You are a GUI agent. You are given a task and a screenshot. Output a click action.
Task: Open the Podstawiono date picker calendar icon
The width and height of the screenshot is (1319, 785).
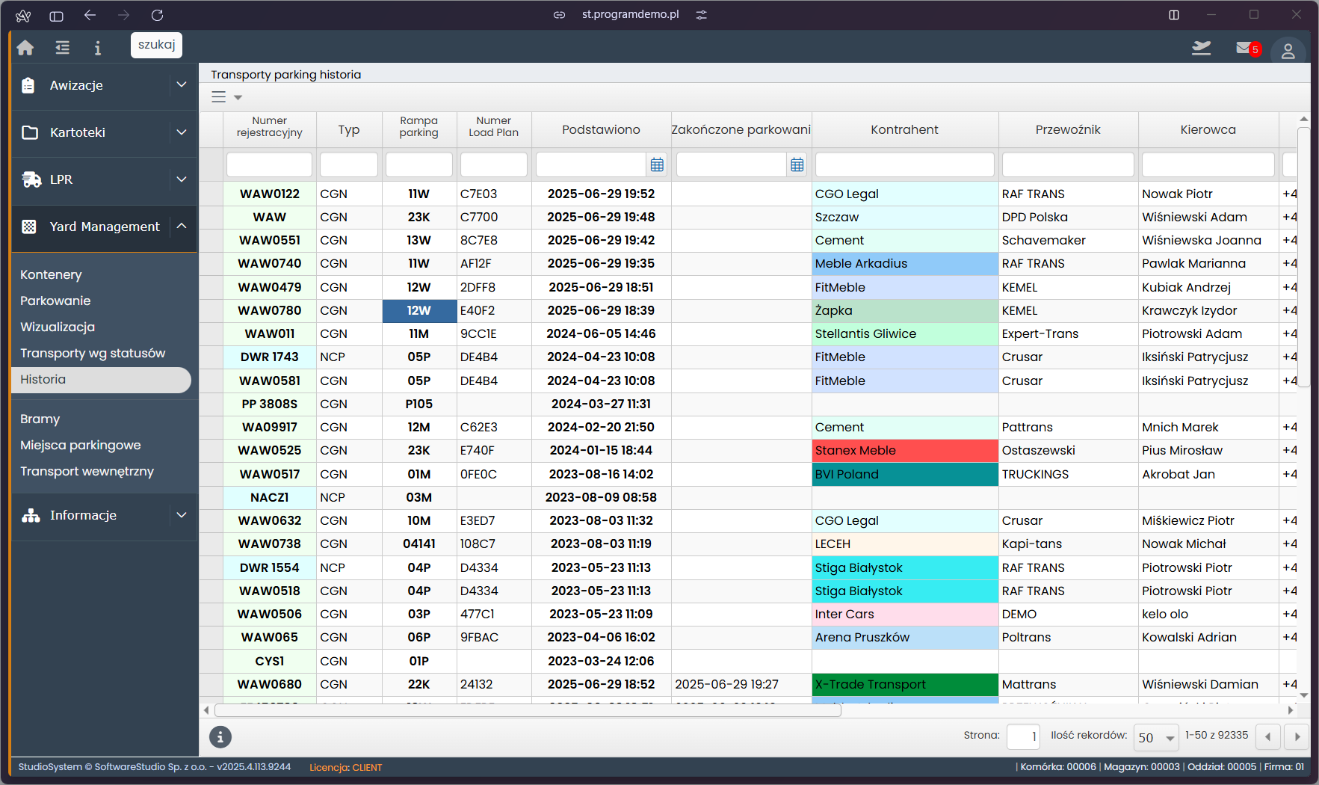pos(657,165)
